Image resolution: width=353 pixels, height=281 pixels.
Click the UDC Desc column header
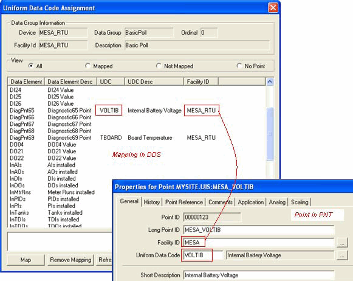154,82
